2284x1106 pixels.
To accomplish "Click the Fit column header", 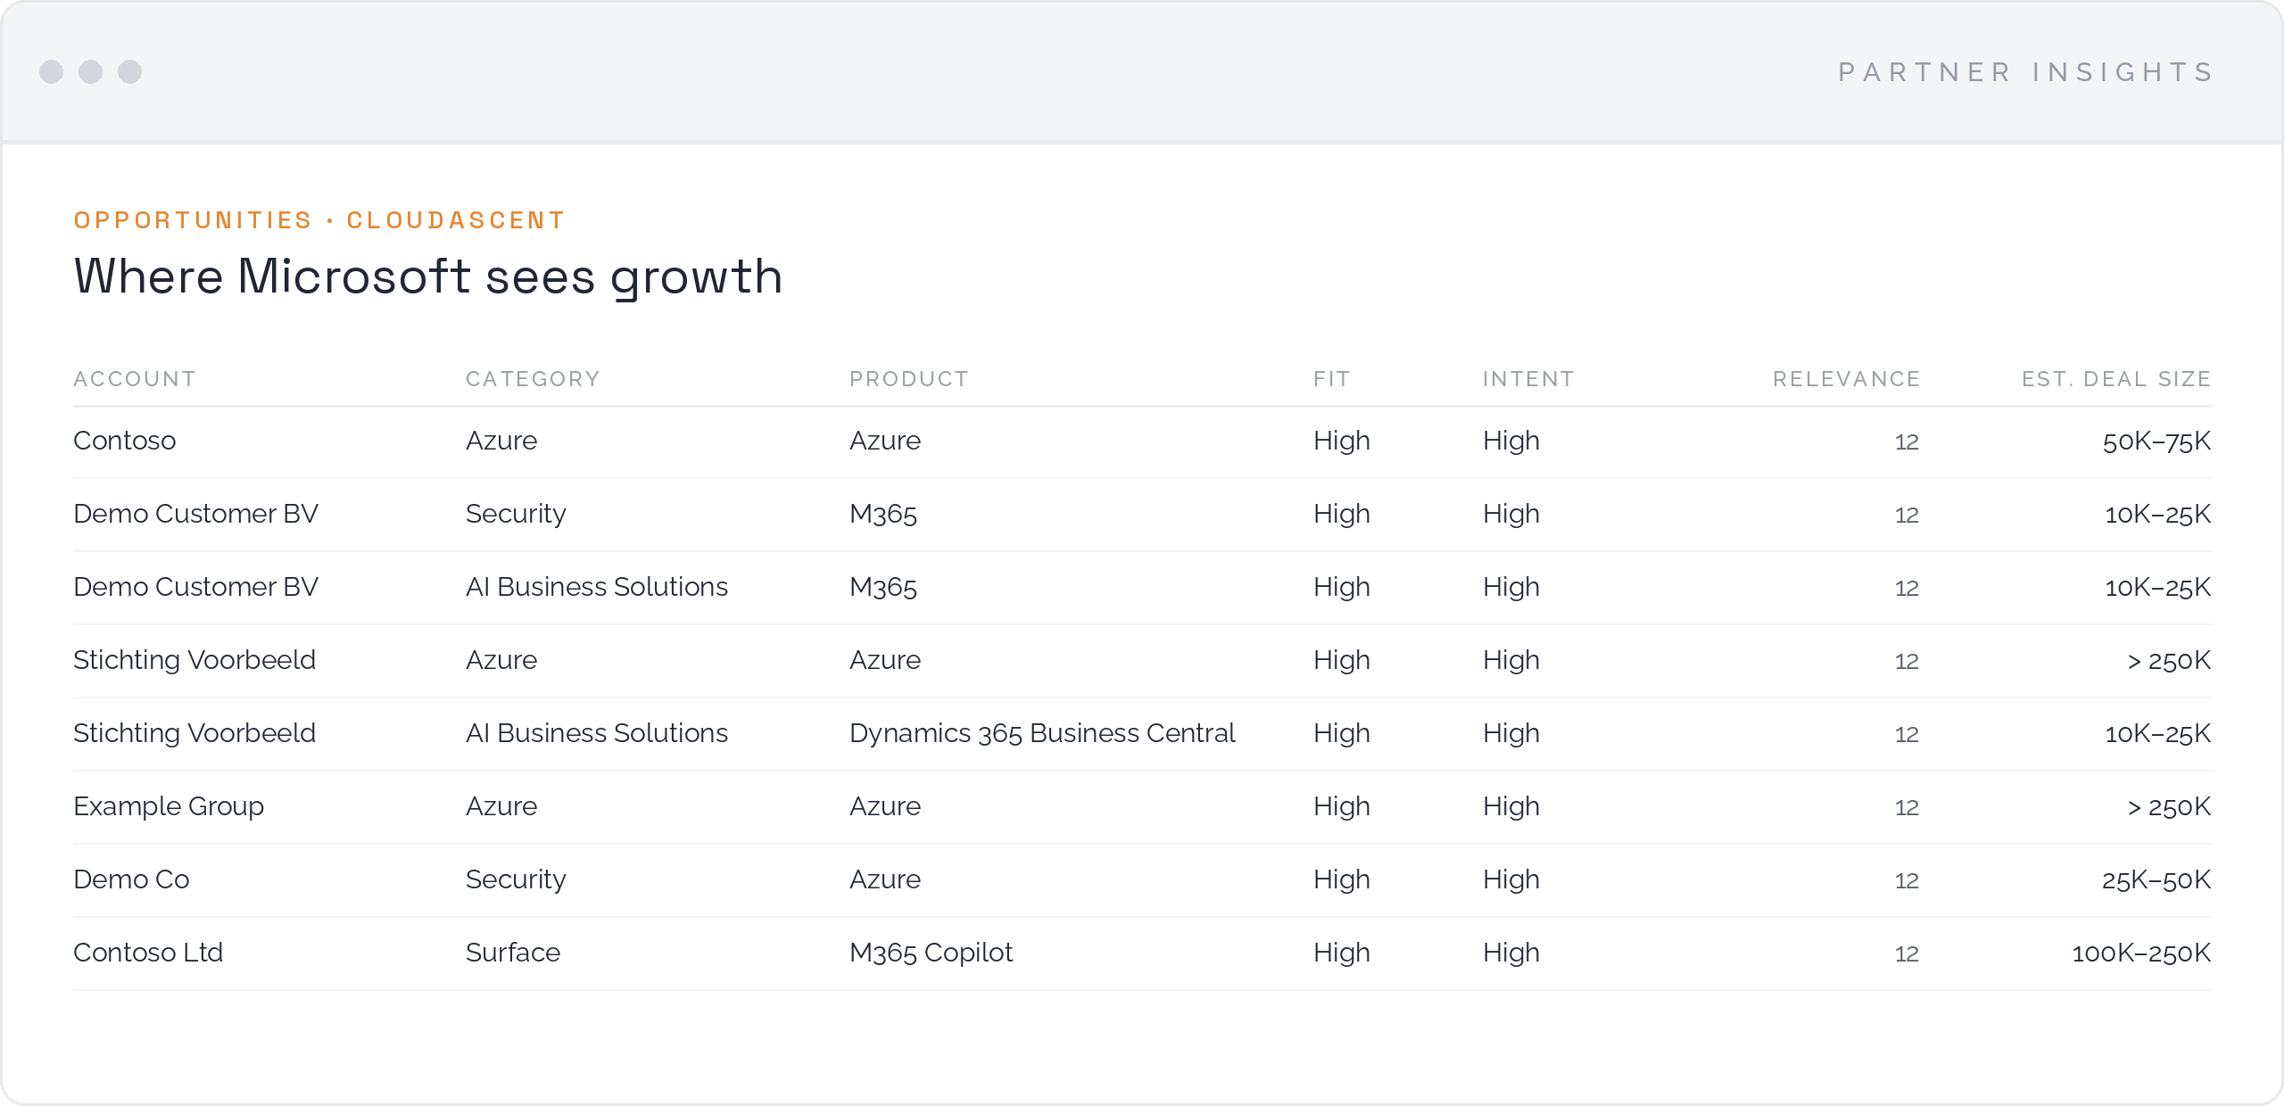I will click(1332, 379).
